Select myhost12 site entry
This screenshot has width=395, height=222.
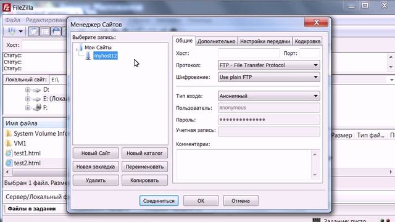tap(106, 55)
